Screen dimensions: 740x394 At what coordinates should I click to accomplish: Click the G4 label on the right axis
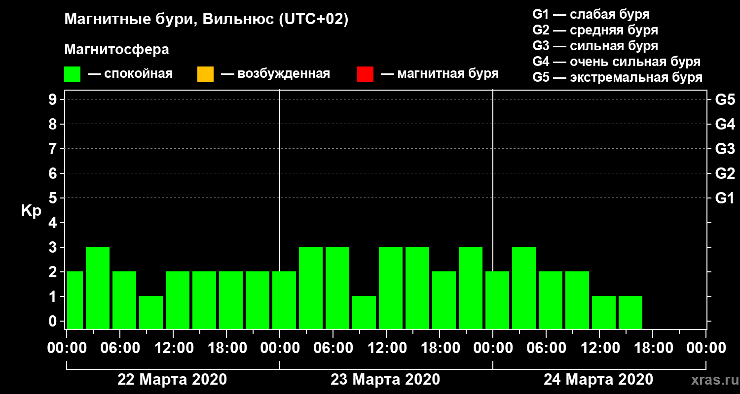click(x=725, y=124)
